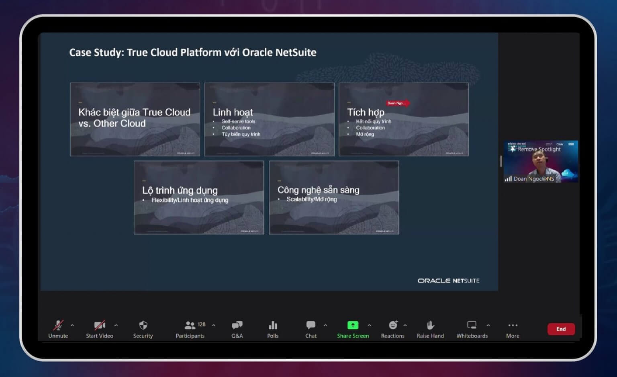
Task: Expand arrow next to Reactions
Action: (x=405, y=325)
